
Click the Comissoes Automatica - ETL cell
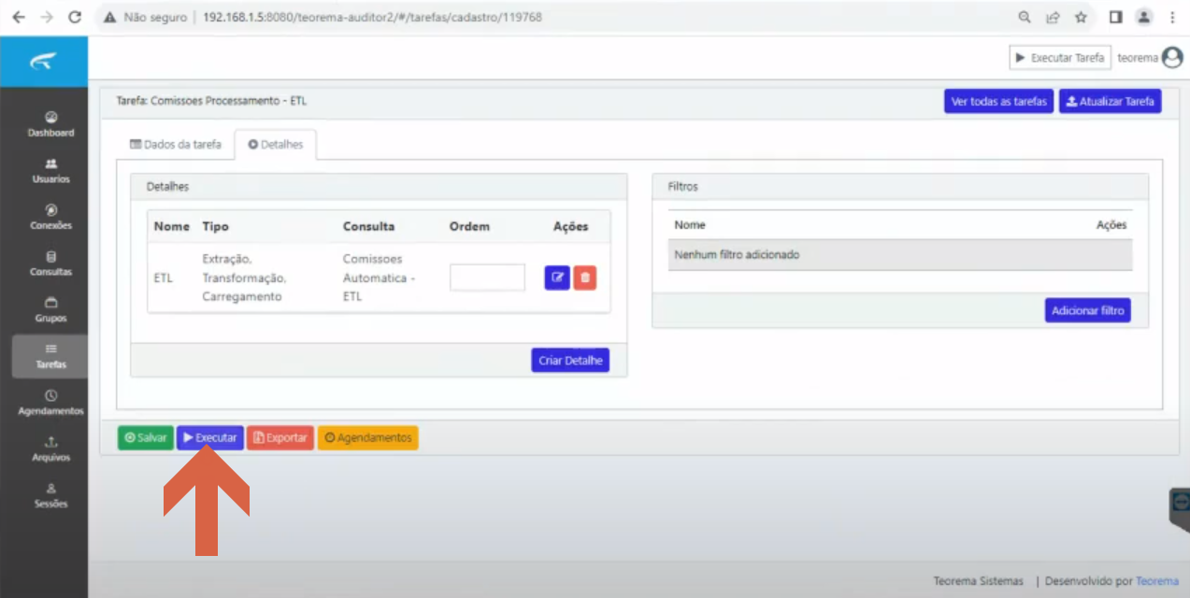click(x=380, y=278)
